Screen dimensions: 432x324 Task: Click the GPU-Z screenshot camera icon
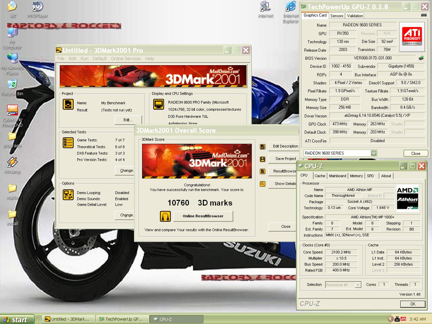click(x=424, y=15)
